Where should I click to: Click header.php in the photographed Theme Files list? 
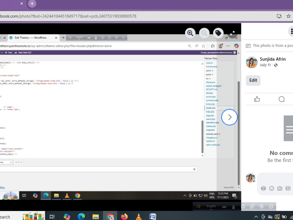click(211, 108)
